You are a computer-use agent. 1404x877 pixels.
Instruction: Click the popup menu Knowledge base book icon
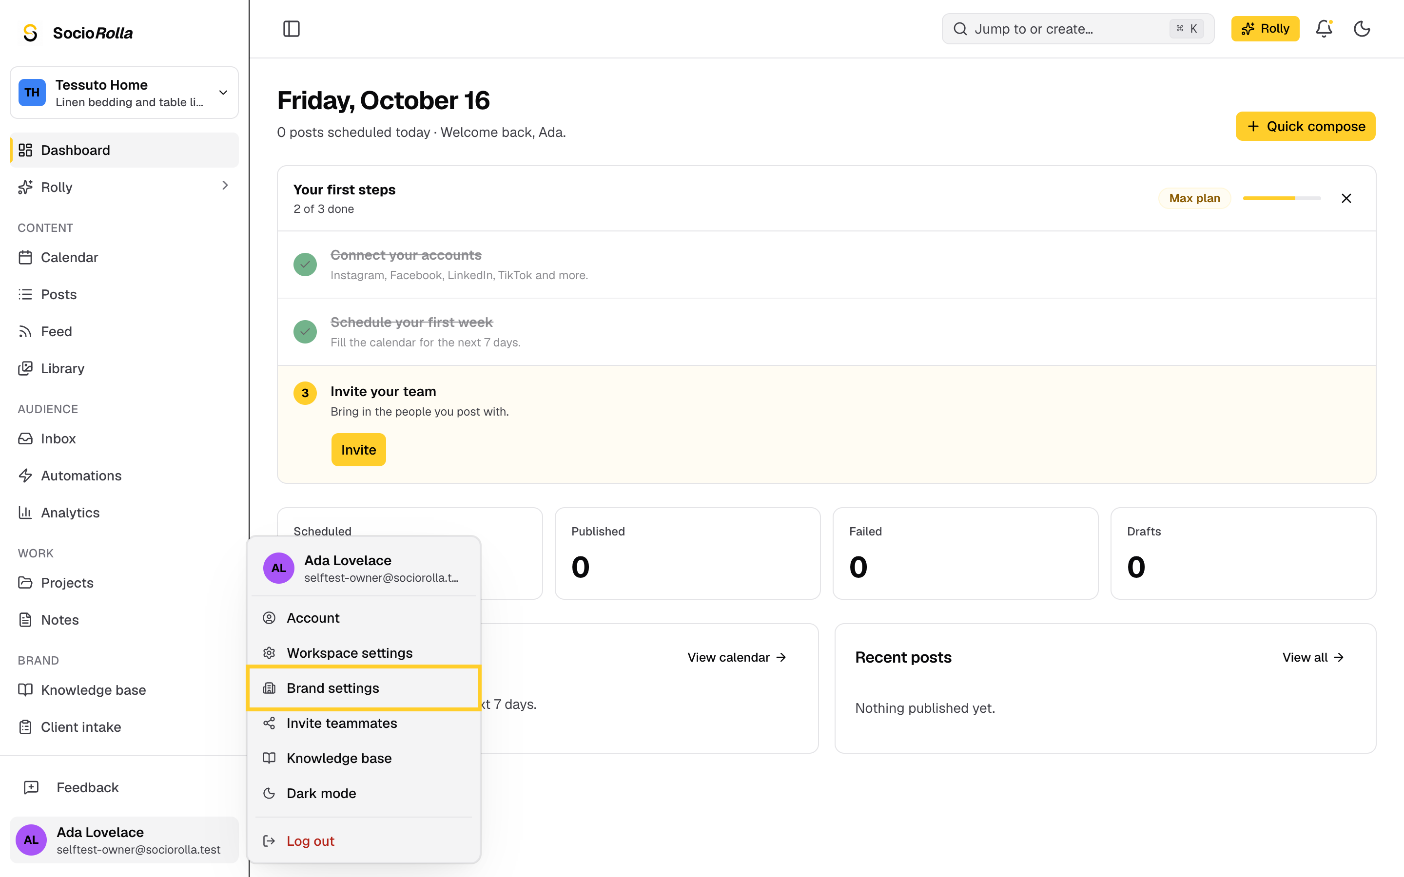(x=269, y=758)
